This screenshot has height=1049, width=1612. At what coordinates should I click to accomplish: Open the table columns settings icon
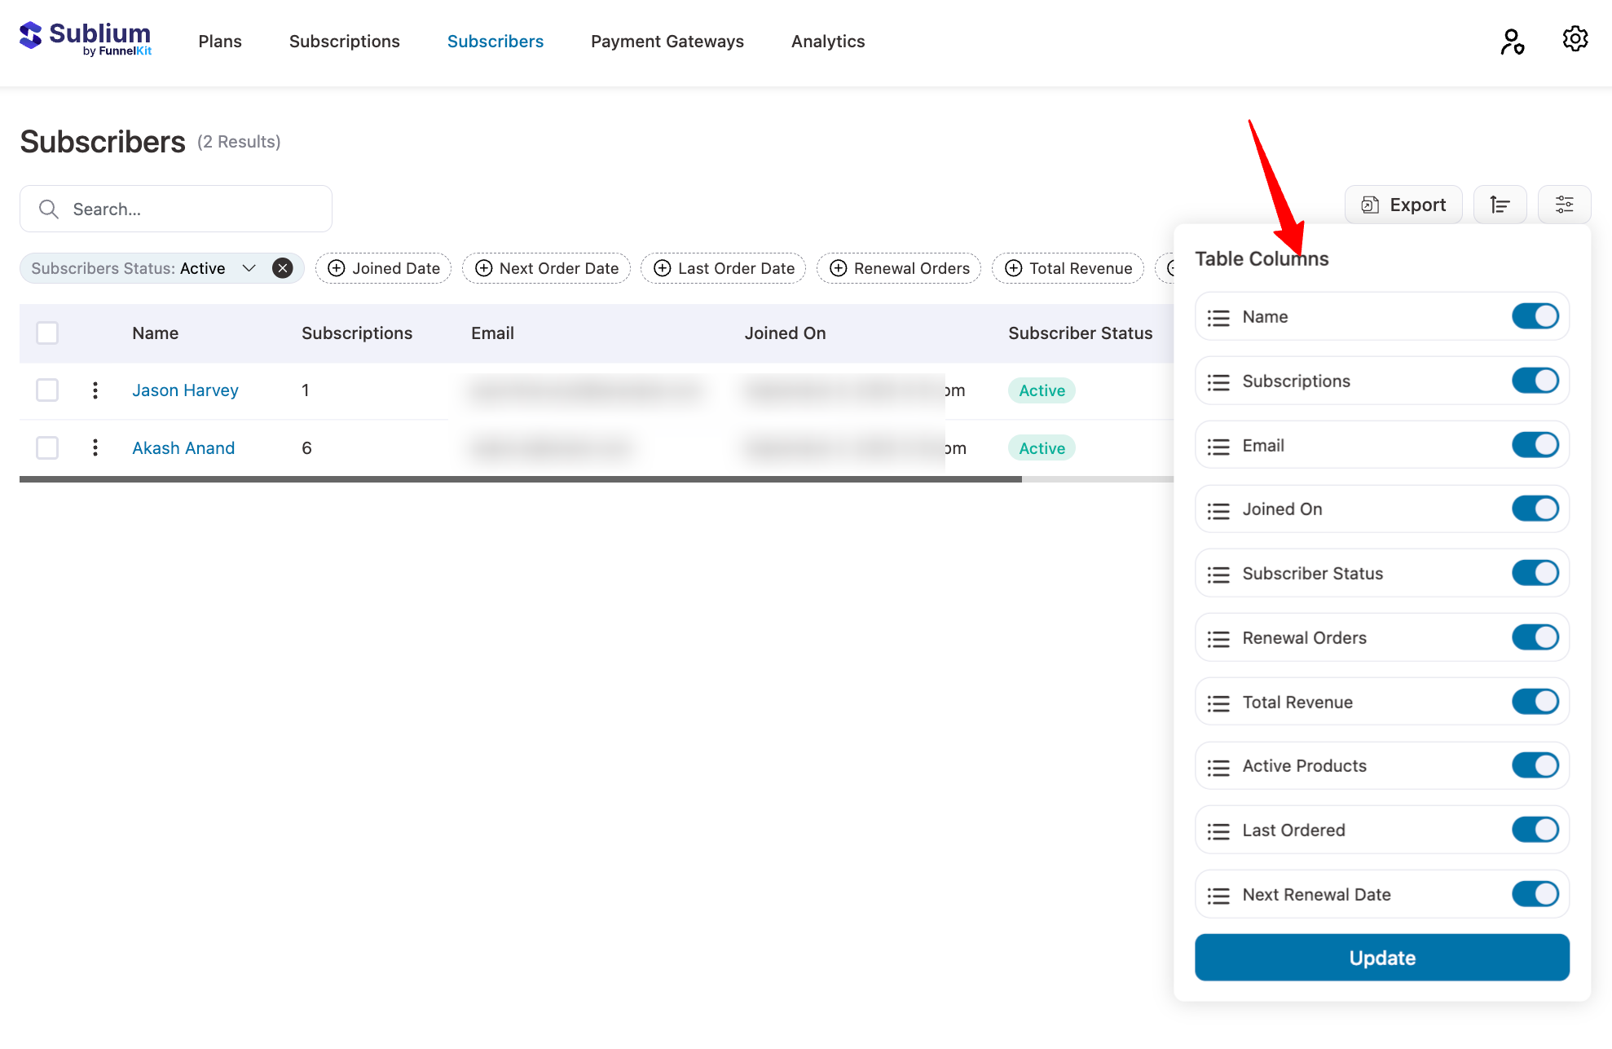[x=1563, y=205]
